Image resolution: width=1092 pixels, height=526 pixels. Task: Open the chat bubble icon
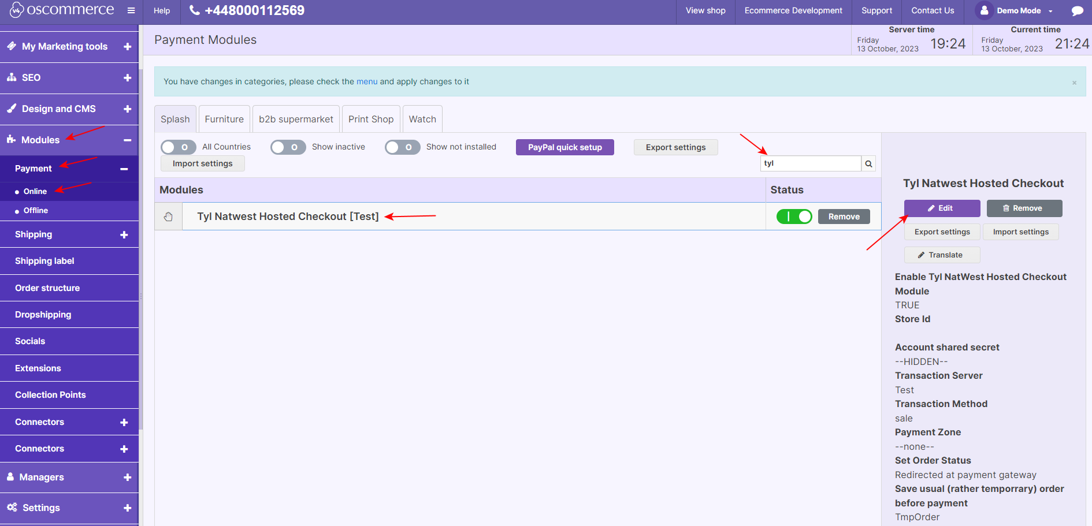click(x=1077, y=10)
